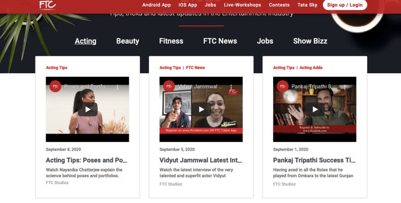Open channel avatar on Pankaj Tripathi video
Image resolution: width=401 pixels, height=203 pixels.
point(282,86)
